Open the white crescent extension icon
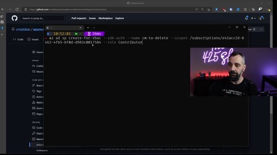Image resolution: width=277 pixels, height=155 pixels. 245,9
